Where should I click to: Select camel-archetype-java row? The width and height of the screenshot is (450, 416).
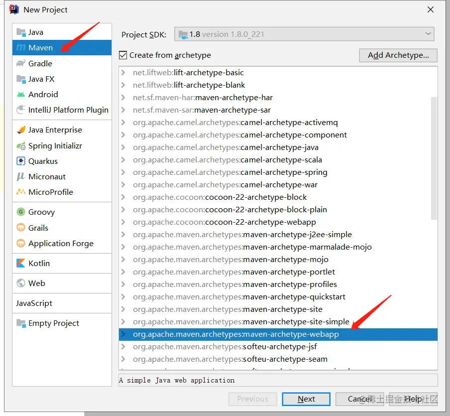(278, 147)
